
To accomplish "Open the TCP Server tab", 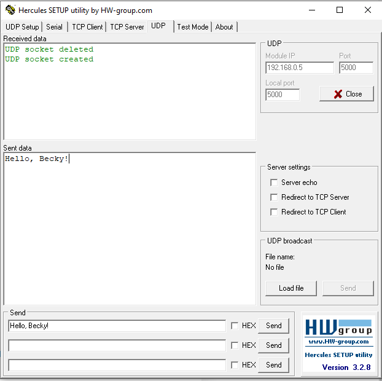I will click(x=127, y=27).
